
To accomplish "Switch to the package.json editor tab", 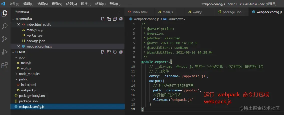I will (x=232, y=12).
